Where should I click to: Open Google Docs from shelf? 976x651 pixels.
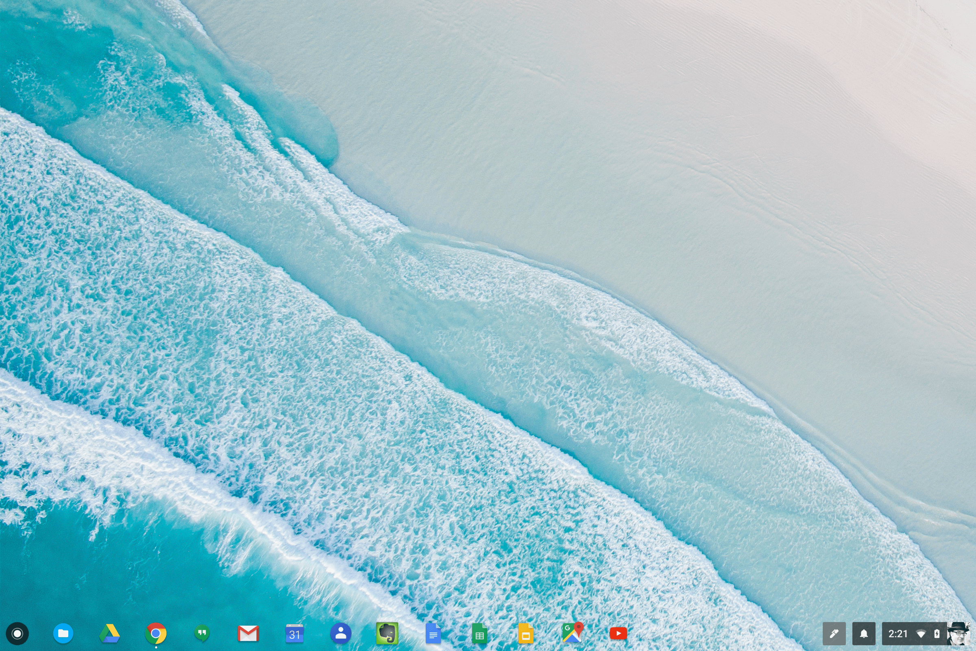433,634
